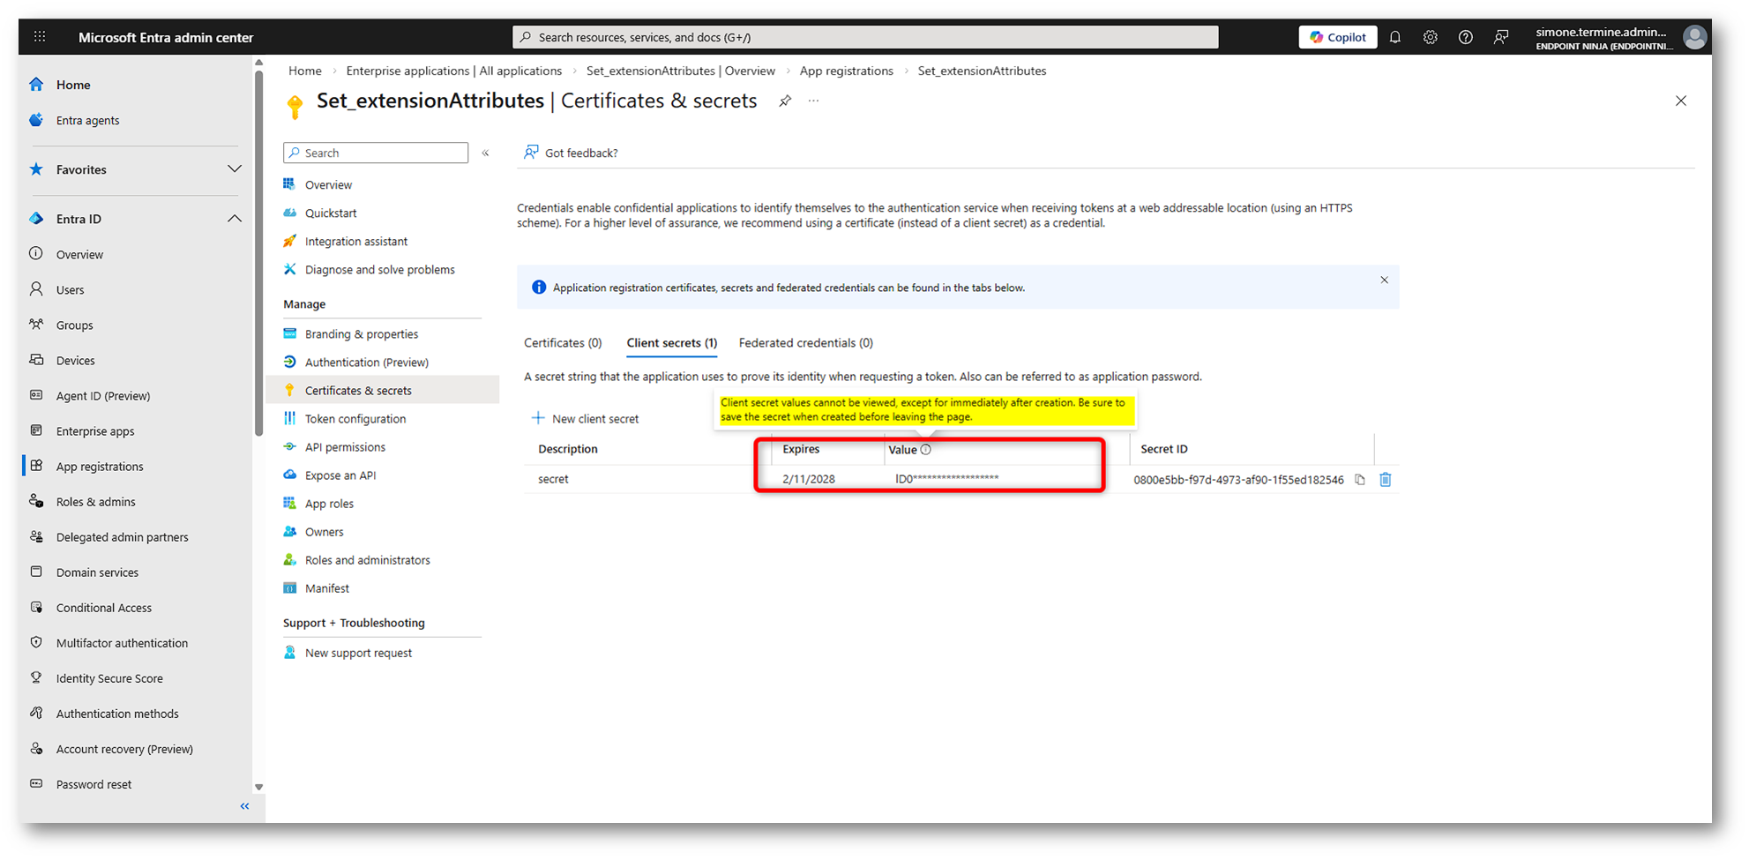Image resolution: width=1749 pixels, height=860 pixels.
Task: Delete the client secret via trash icon
Action: (x=1386, y=480)
